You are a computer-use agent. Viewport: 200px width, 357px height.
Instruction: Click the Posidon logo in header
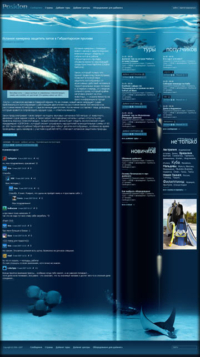[x=15, y=7]
